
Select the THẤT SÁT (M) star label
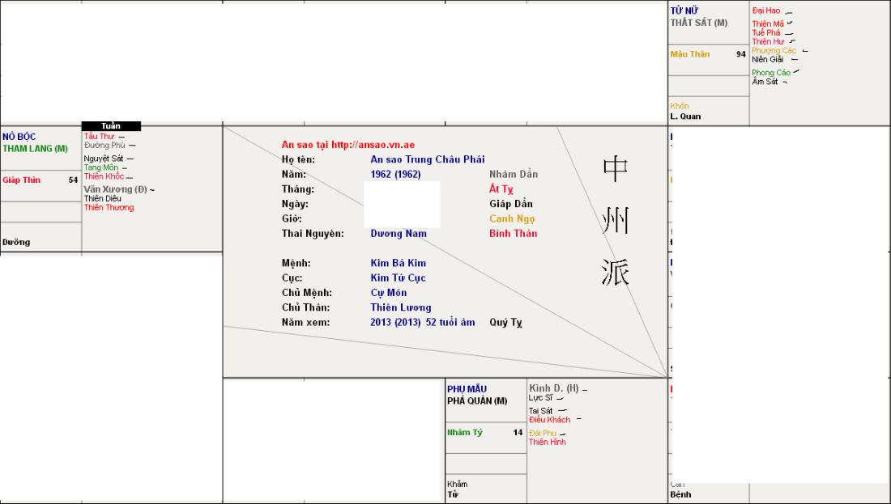point(698,23)
